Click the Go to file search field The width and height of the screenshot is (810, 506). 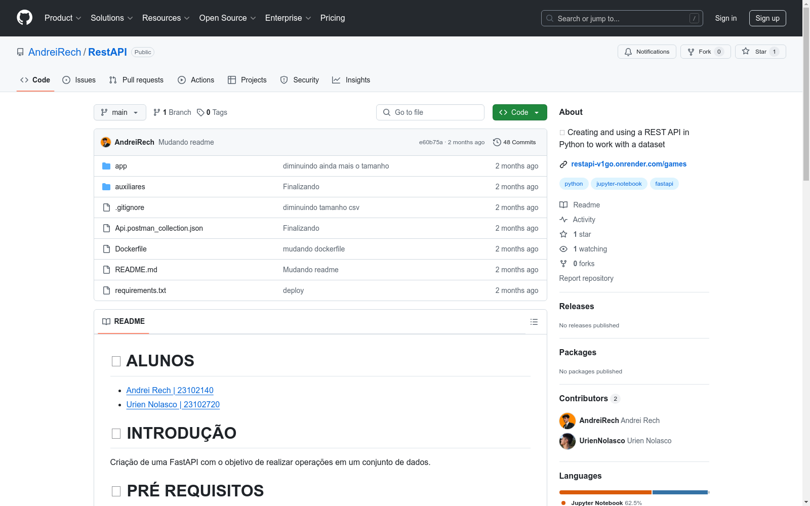tap(430, 112)
